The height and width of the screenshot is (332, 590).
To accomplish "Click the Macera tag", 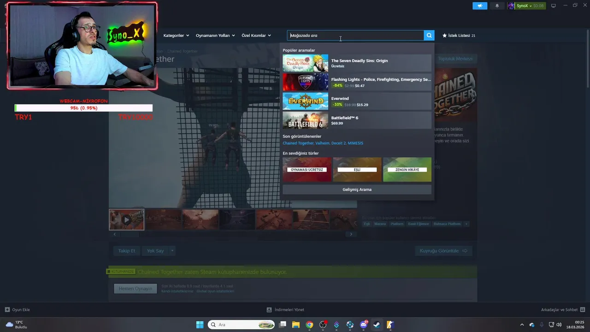I will (380, 224).
